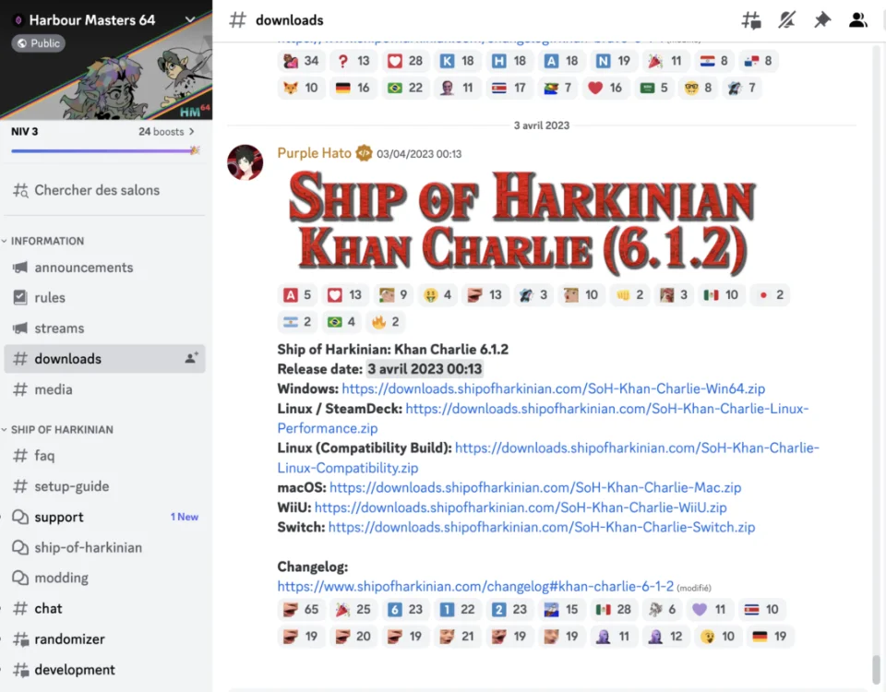Click the 1 New badge on support
The height and width of the screenshot is (692, 886).
(185, 517)
